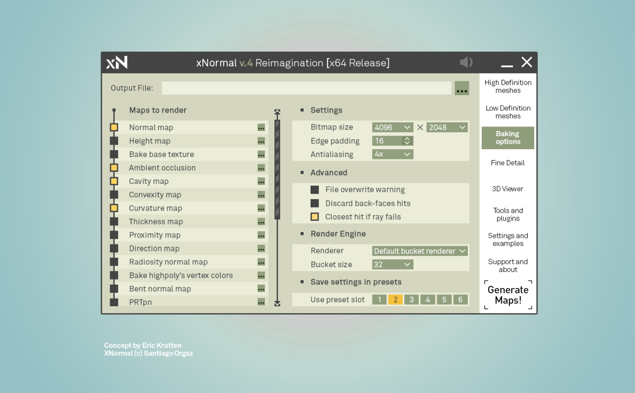This screenshot has height=393, width=635.
Task: Close the xNormal window
Action: [527, 62]
